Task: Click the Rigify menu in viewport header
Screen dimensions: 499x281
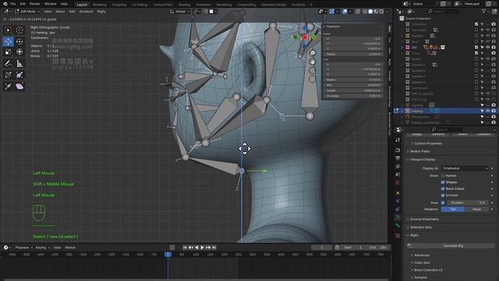Action: 101,12
